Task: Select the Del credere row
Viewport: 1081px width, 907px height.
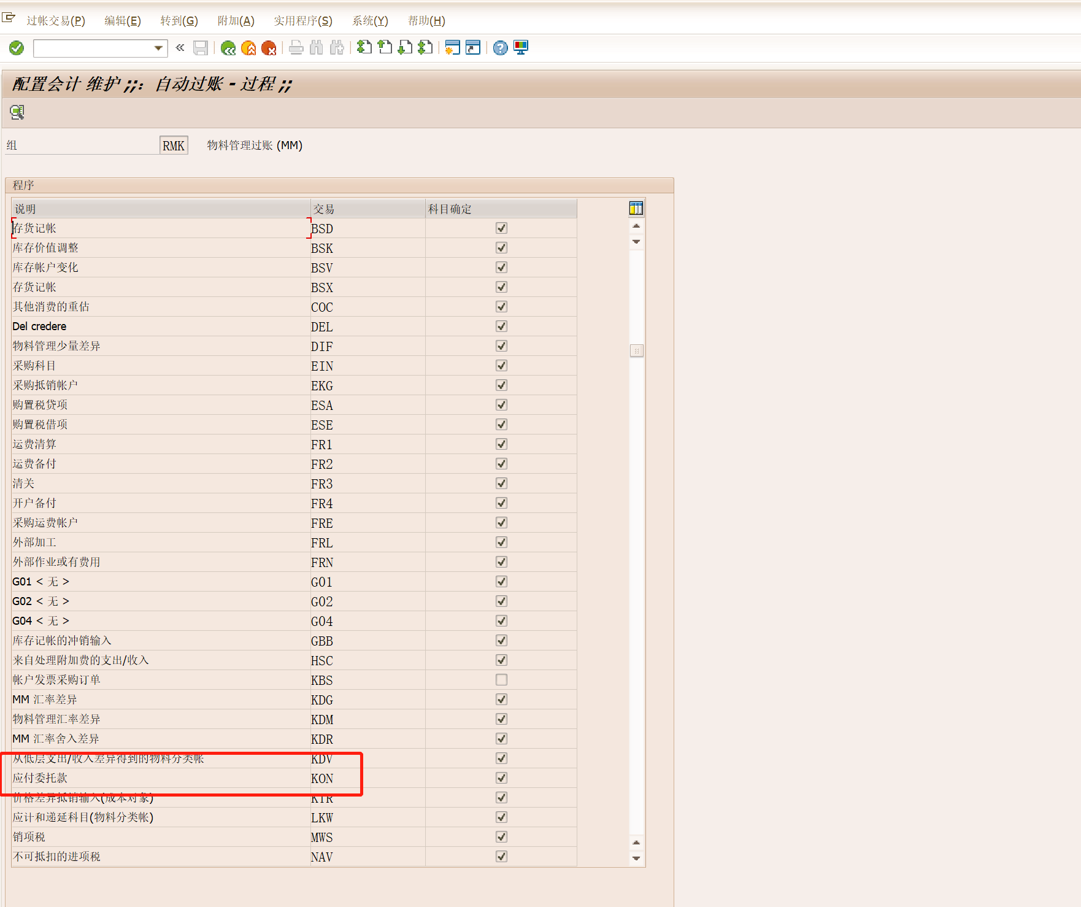Action: pyautogui.click(x=294, y=326)
